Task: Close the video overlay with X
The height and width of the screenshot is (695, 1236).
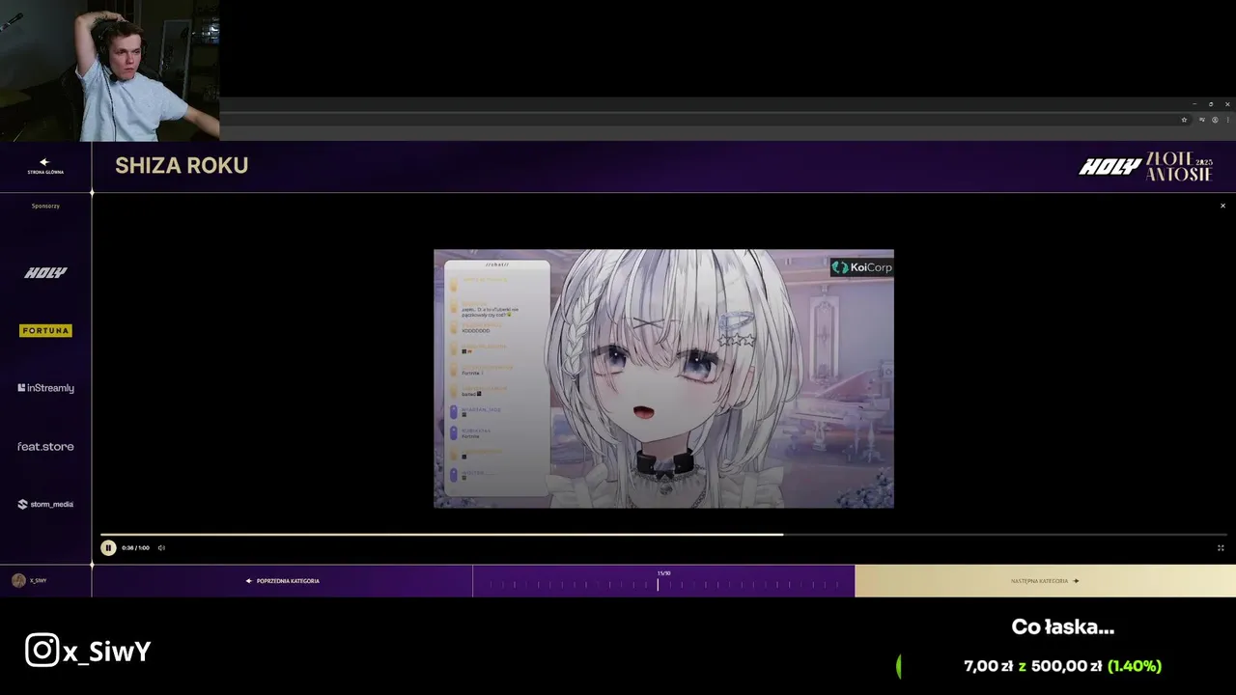Action: point(1222,206)
